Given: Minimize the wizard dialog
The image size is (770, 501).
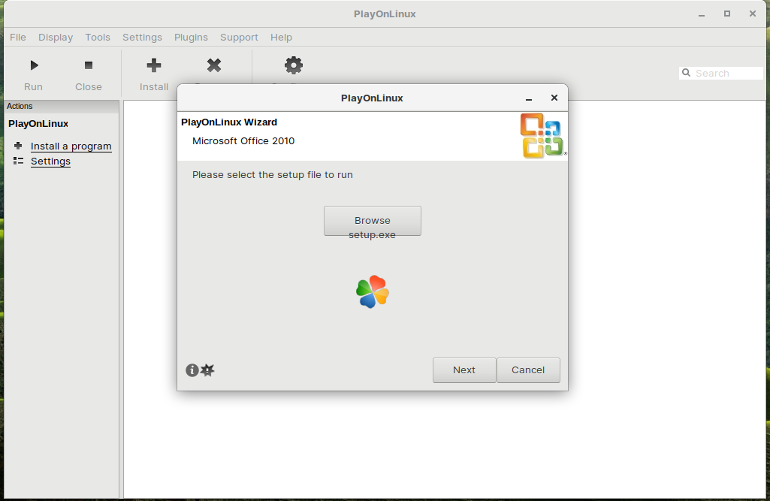Looking at the screenshot, I should [x=529, y=98].
